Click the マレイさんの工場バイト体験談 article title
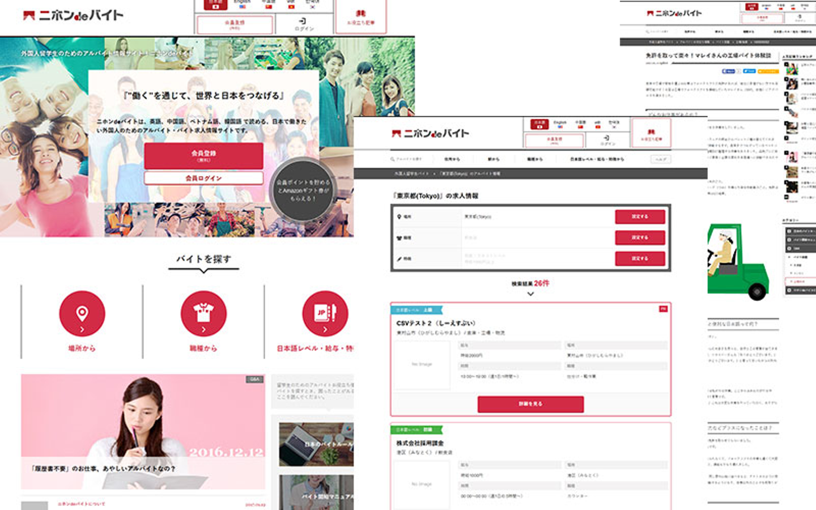This screenshot has height=510, width=816. click(708, 56)
